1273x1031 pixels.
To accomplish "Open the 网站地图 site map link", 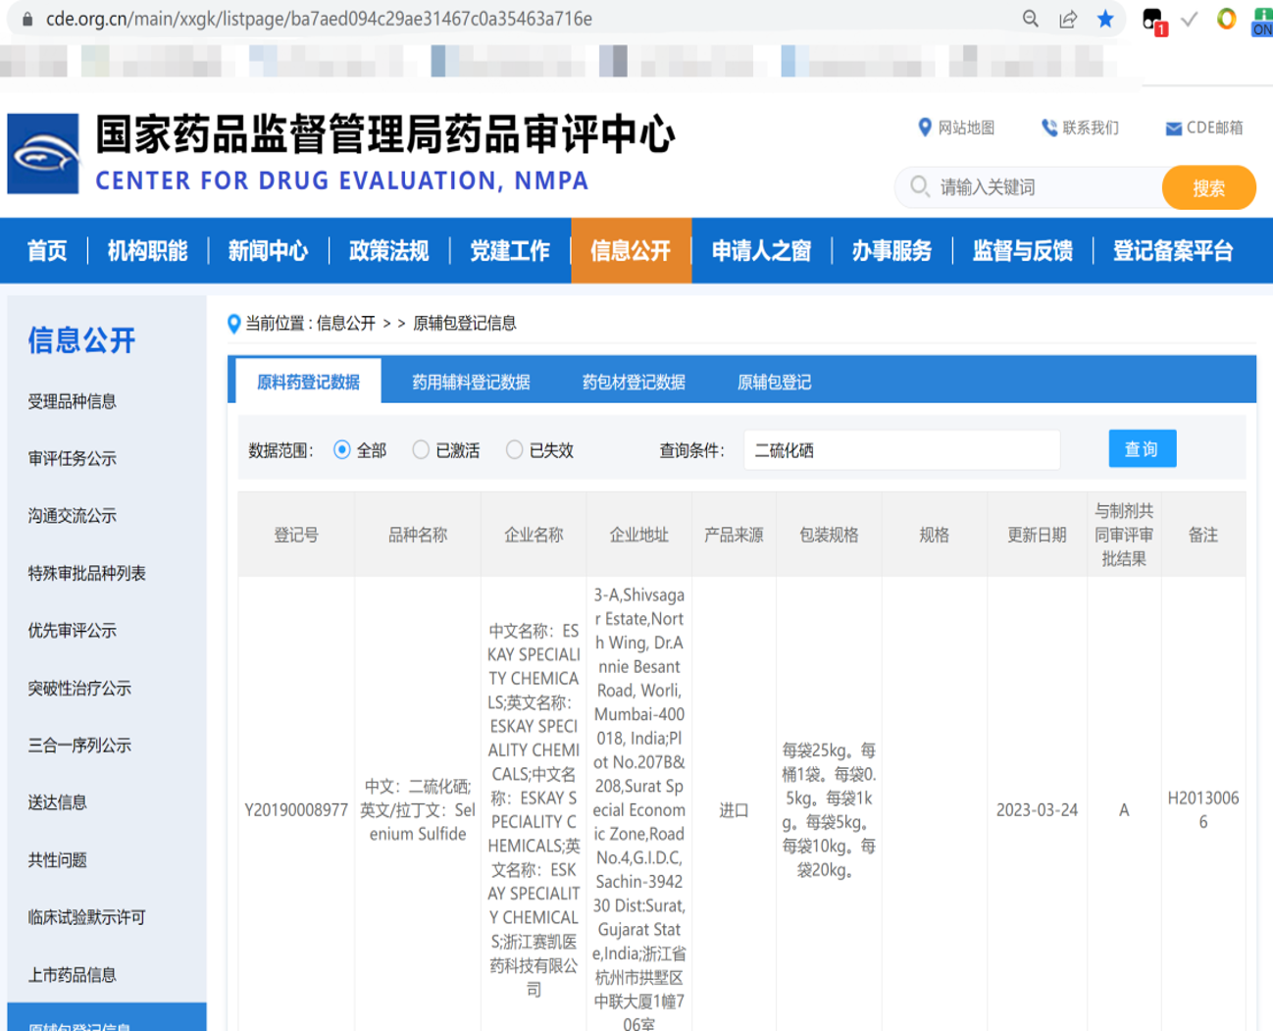I will pyautogui.click(x=956, y=128).
